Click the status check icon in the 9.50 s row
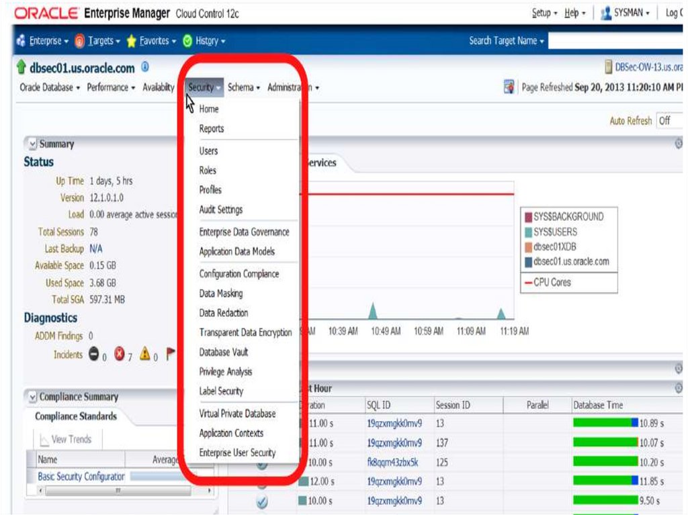688x515 pixels. (262, 501)
